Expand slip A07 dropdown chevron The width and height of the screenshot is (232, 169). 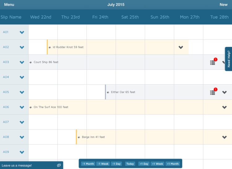click(22, 122)
